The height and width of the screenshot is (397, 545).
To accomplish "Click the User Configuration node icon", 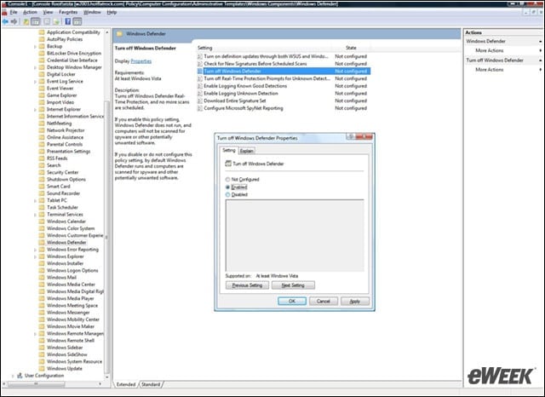I will 20,376.
